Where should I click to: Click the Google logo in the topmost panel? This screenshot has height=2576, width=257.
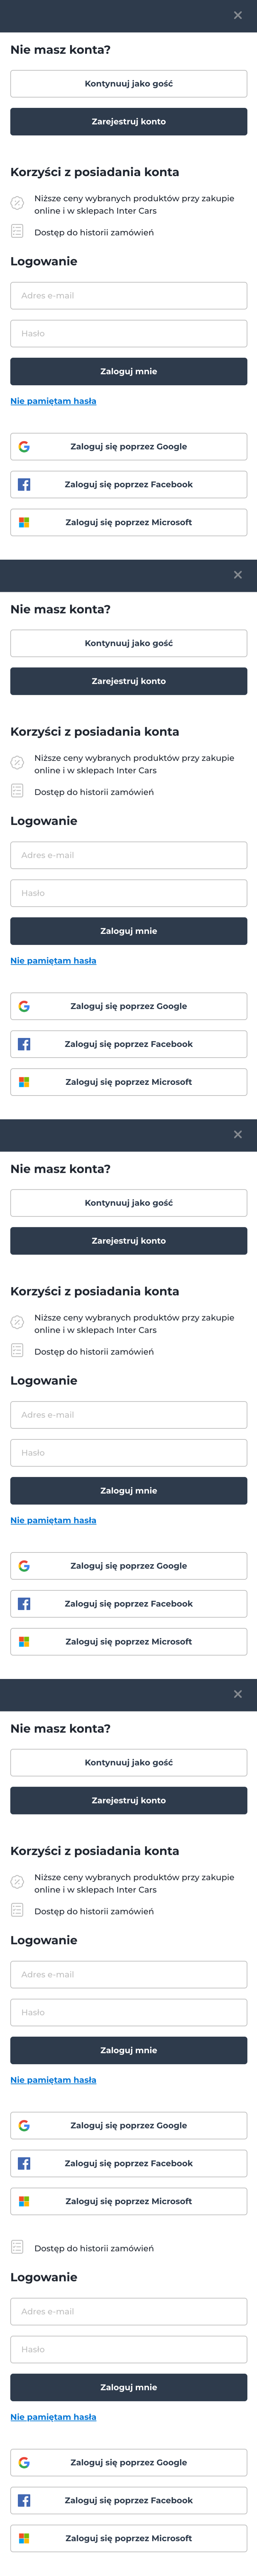(x=24, y=447)
